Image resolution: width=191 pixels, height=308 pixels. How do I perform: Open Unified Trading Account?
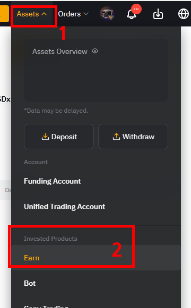64,206
